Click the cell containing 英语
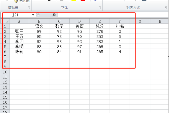 point(79,26)
